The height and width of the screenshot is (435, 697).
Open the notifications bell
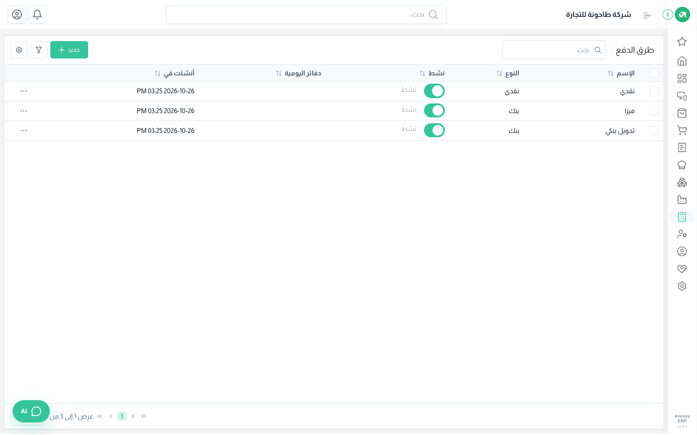(x=37, y=14)
